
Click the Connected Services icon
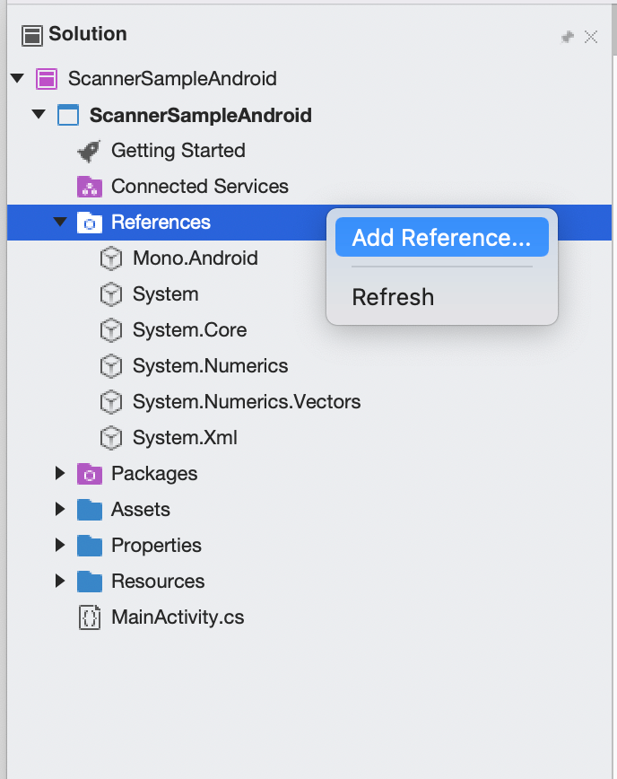pyautogui.click(x=90, y=187)
